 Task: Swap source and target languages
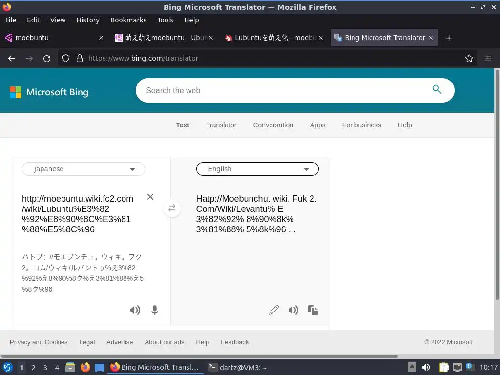(172, 208)
